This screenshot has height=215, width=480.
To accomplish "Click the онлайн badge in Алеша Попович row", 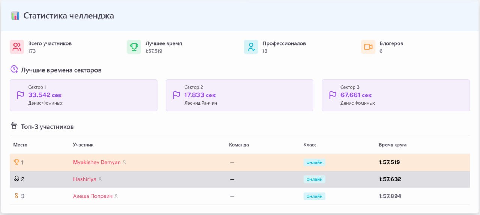I will coord(315,196).
